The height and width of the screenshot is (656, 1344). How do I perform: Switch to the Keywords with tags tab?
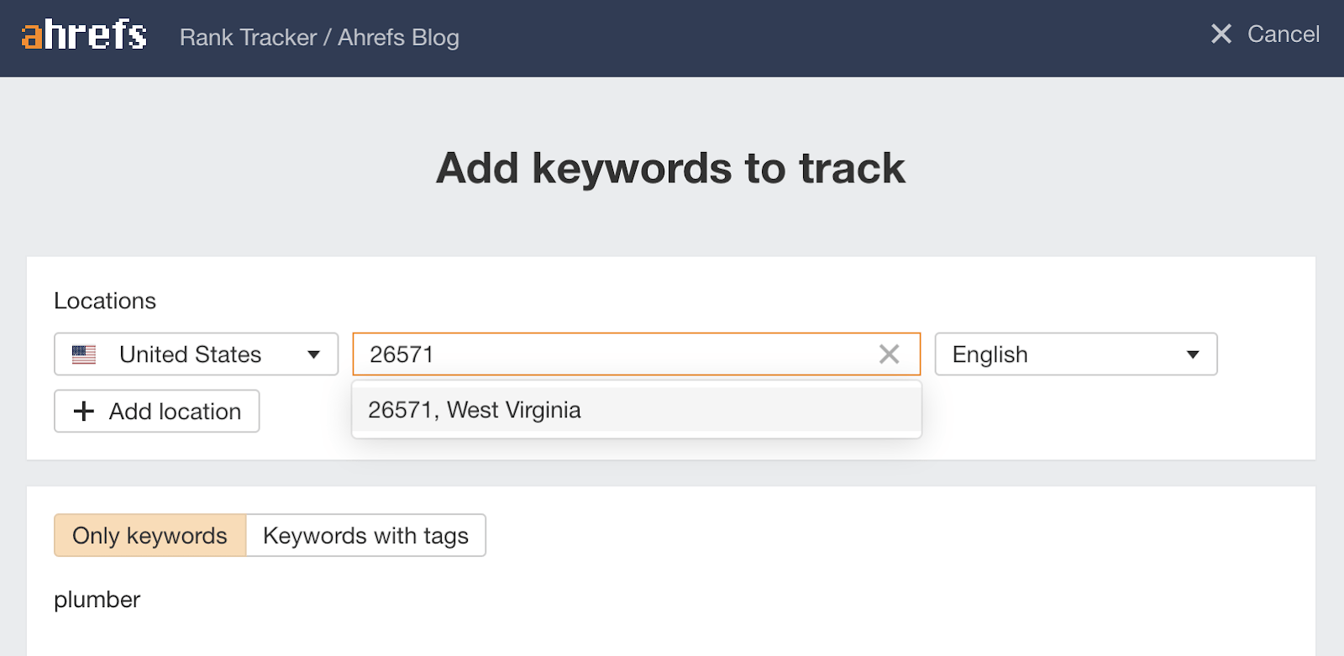click(365, 535)
